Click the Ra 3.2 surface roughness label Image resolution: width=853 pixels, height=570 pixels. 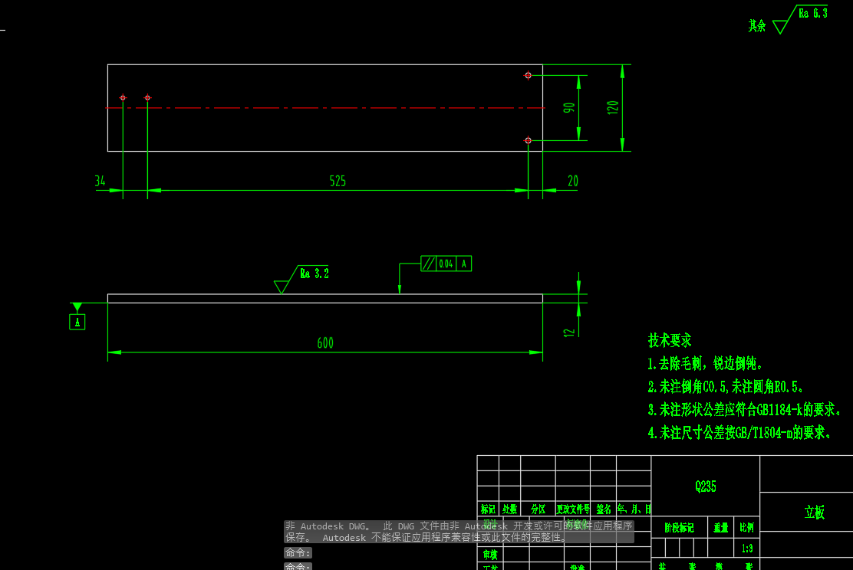(x=315, y=274)
